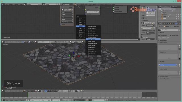Open the Group submenu of Add menu
This screenshot has width=182, height=102.
coord(81,36)
